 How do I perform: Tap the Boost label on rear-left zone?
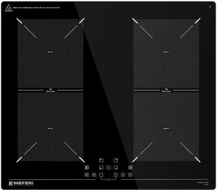(x=51, y=52)
